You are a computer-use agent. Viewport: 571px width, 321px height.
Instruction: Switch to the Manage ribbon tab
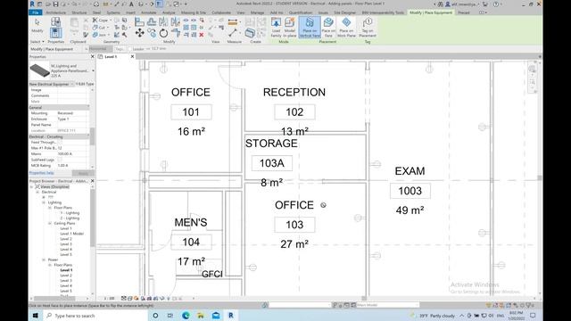[257, 12]
